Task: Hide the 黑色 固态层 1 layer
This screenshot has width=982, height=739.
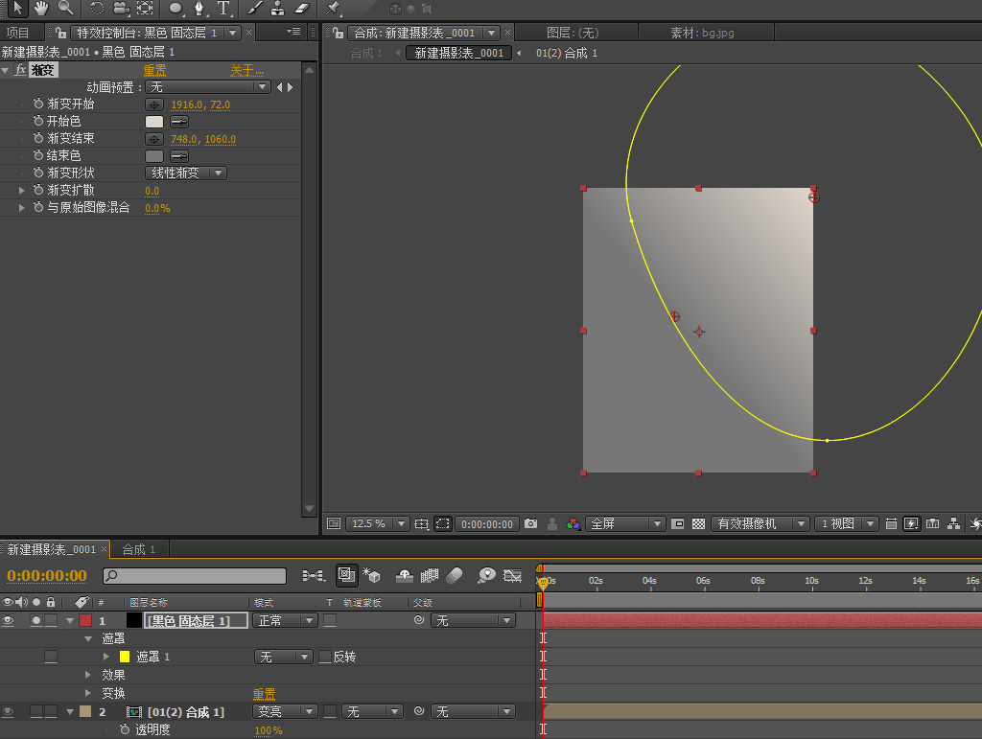Action: [9, 621]
